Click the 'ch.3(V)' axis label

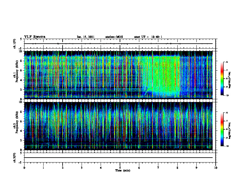click(15, 158)
